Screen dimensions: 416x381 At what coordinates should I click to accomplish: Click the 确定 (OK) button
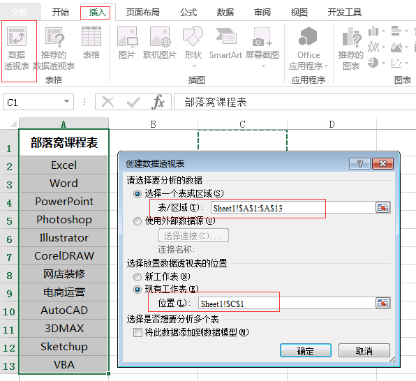click(x=306, y=350)
